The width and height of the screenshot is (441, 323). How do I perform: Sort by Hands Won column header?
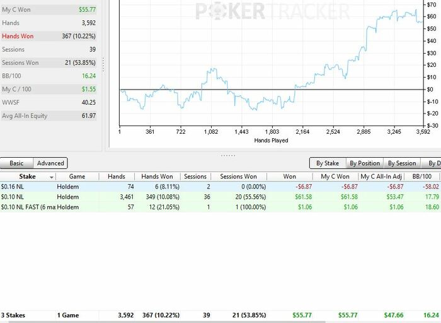click(157, 177)
